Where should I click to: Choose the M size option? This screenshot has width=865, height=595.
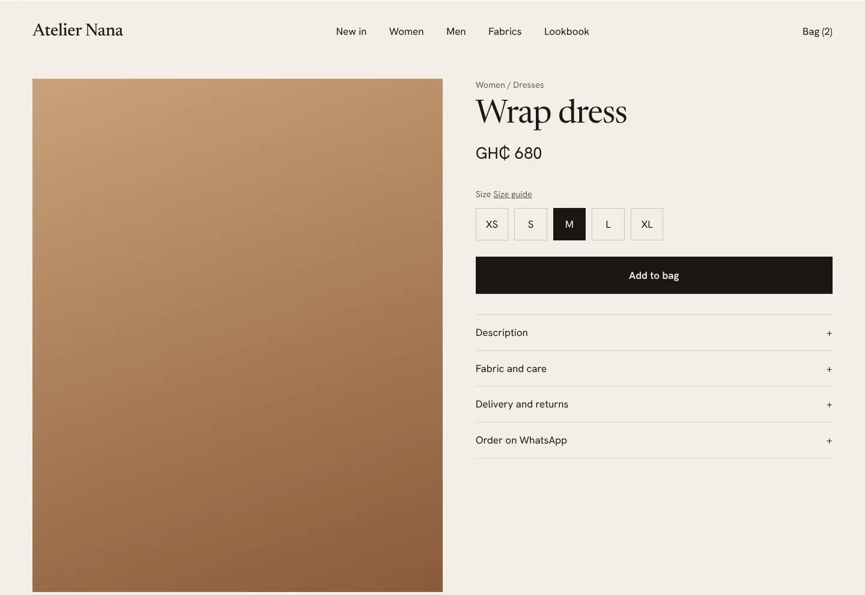tap(569, 224)
